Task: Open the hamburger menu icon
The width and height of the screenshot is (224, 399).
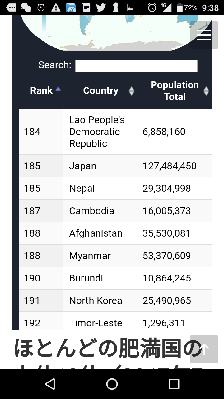Action: tap(204, 35)
